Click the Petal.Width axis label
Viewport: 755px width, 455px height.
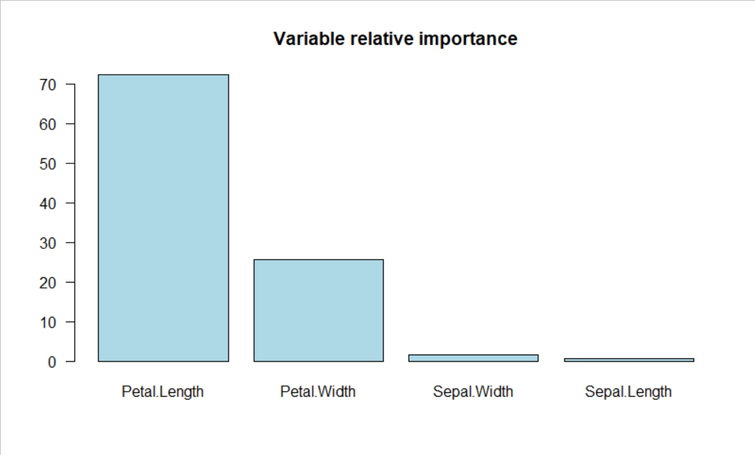(318, 392)
